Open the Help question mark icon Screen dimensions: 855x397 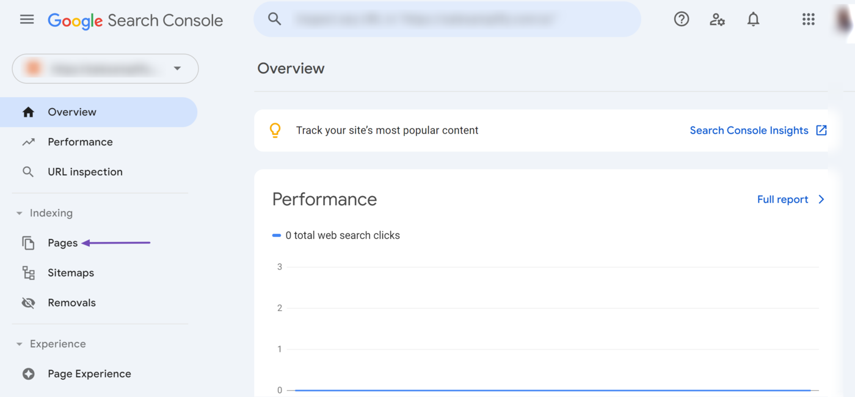pos(682,20)
